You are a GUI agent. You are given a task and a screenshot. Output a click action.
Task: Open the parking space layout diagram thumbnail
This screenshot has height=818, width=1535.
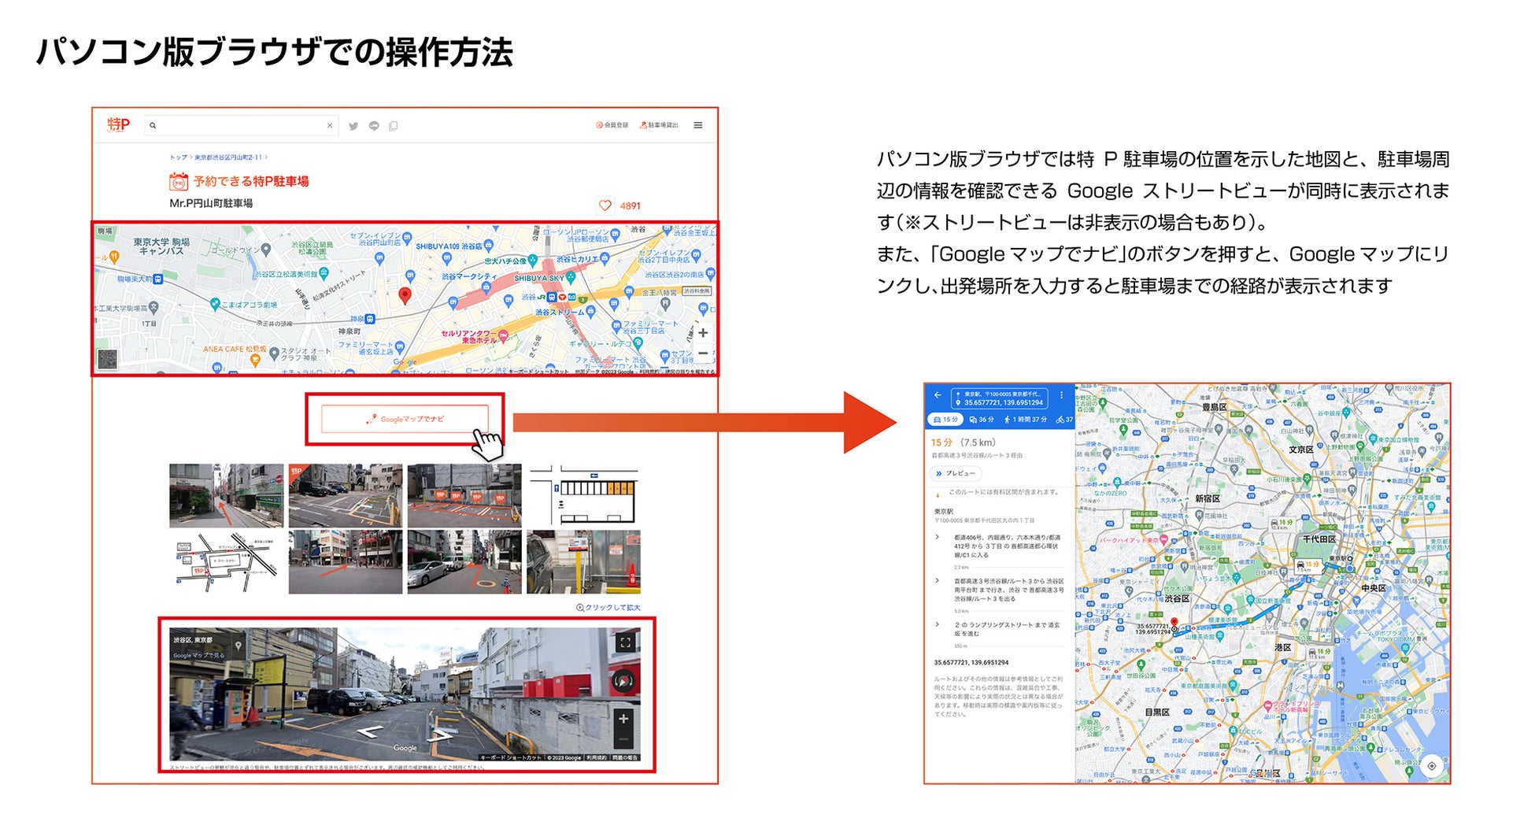(583, 495)
